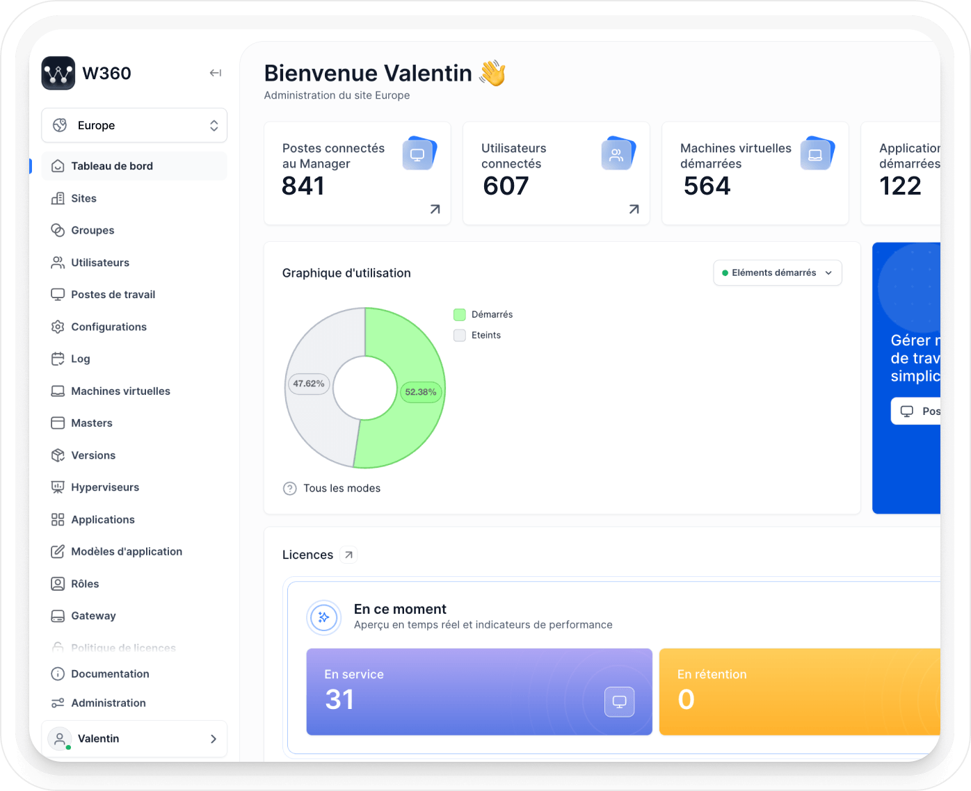
Task: Click the laptop icon on Machines virtuelles card
Action: [815, 154]
